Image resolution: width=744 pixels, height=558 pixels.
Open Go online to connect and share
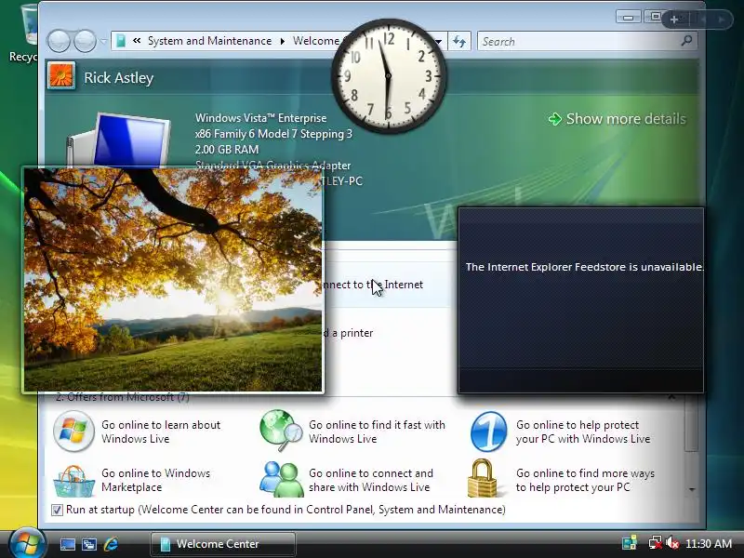[371, 480]
